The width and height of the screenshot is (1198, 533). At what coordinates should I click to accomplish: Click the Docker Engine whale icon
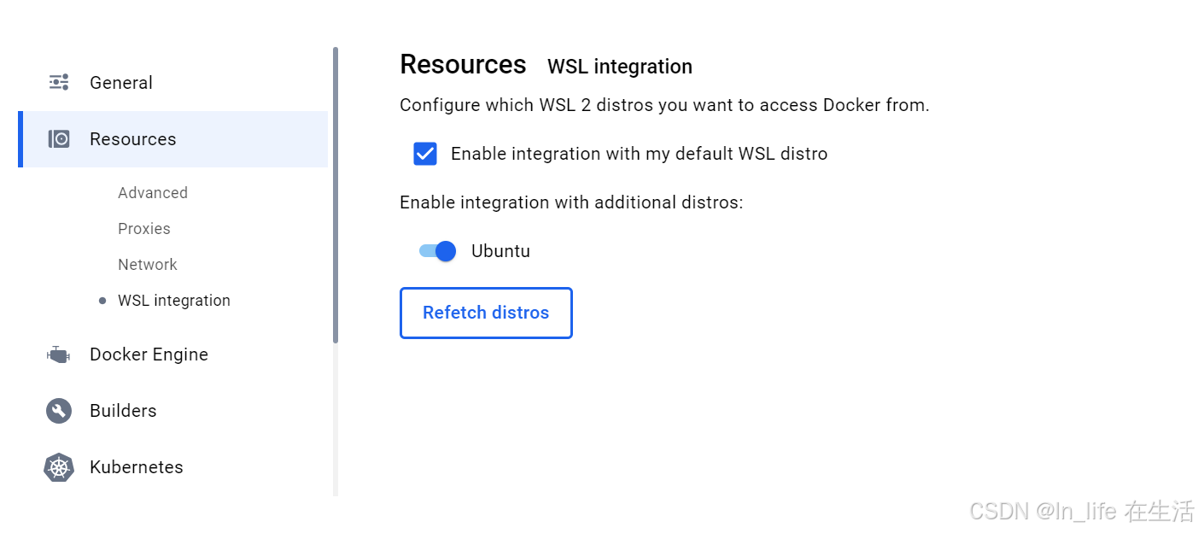coord(58,354)
